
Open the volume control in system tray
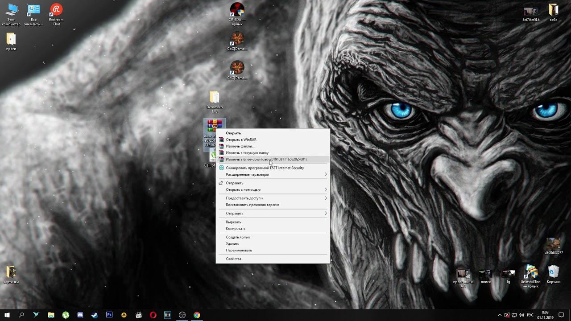[x=521, y=315]
